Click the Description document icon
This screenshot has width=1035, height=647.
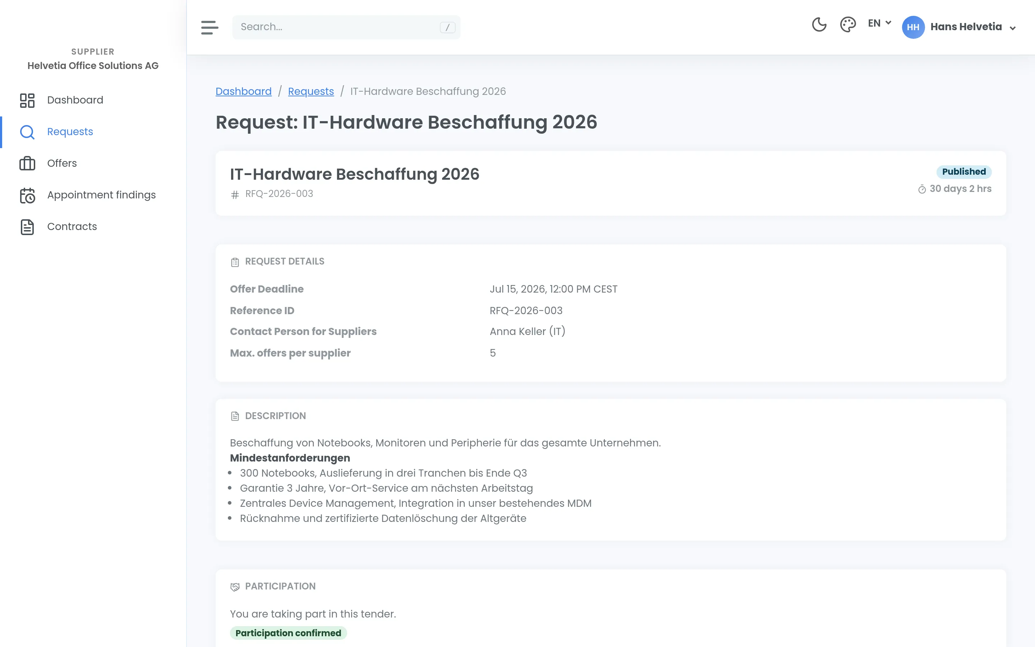[235, 416]
